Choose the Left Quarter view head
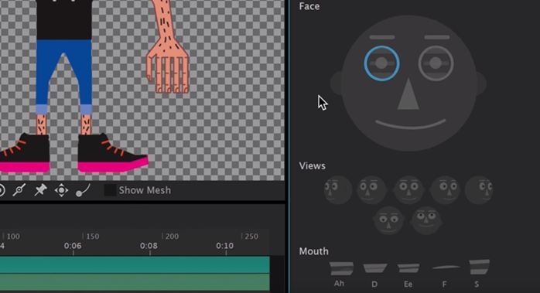The width and height of the screenshot is (540, 293). (371, 190)
